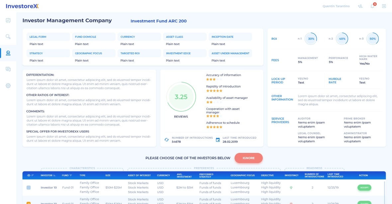
Task: Open the dashboard chart icon in sidebar
Action: pos(8,21)
